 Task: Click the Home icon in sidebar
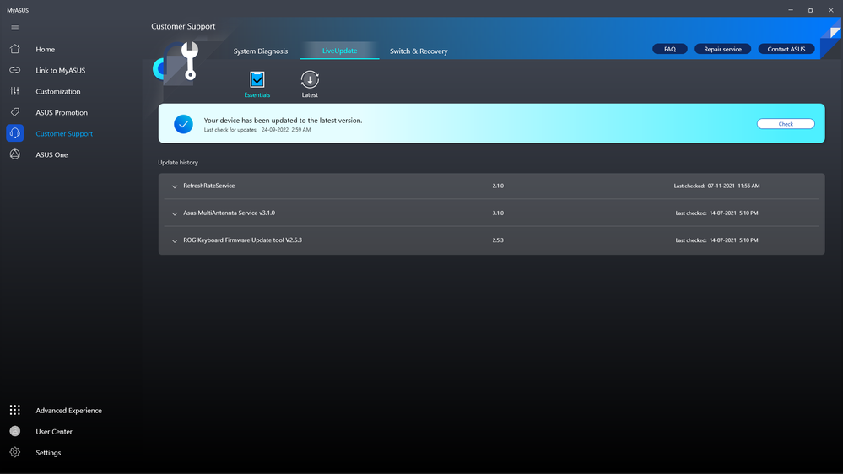click(x=14, y=50)
